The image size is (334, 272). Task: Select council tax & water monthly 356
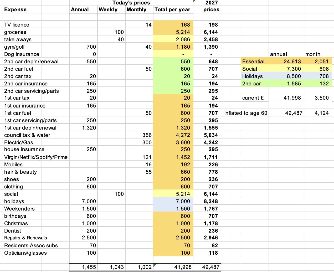(x=147, y=135)
